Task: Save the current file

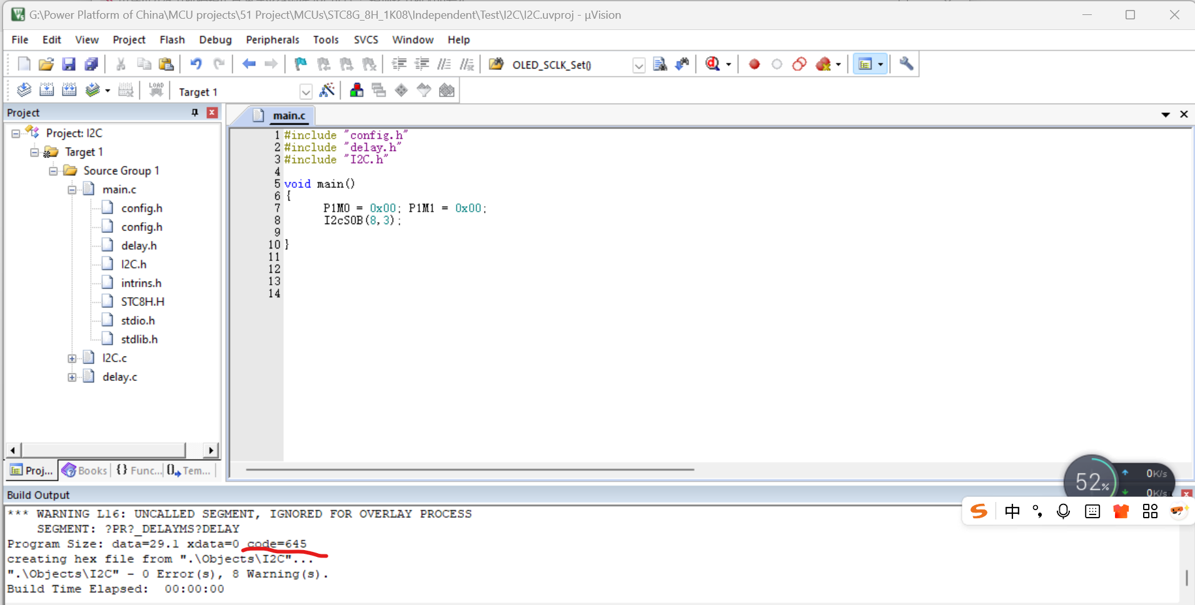Action: coord(69,64)
